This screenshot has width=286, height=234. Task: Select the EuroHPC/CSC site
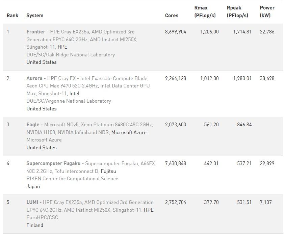coord(42,217)
